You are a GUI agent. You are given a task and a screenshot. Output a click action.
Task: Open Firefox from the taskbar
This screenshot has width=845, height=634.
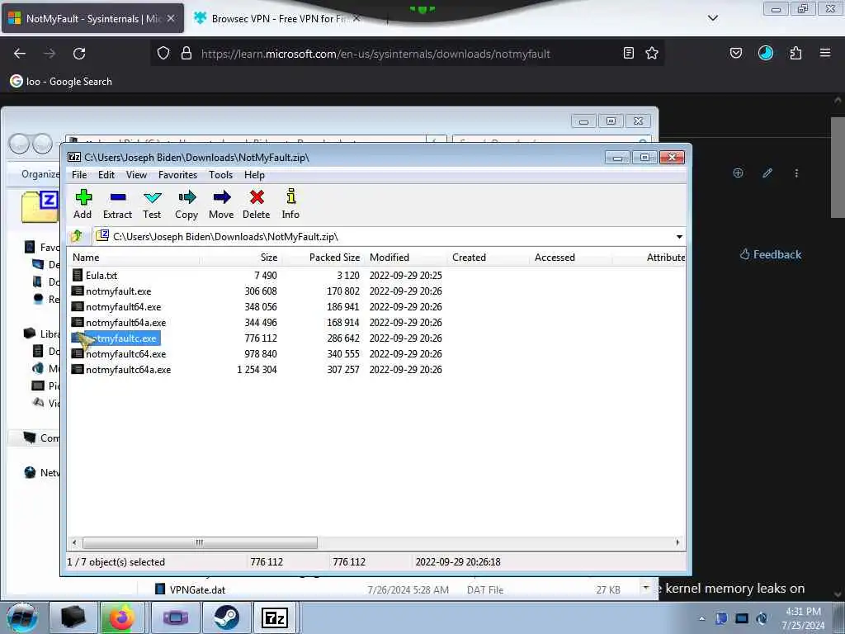[x=122, y=617]
